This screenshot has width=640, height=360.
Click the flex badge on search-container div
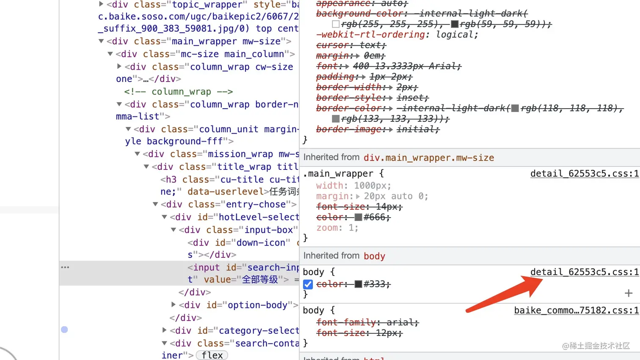click(212, 355)
